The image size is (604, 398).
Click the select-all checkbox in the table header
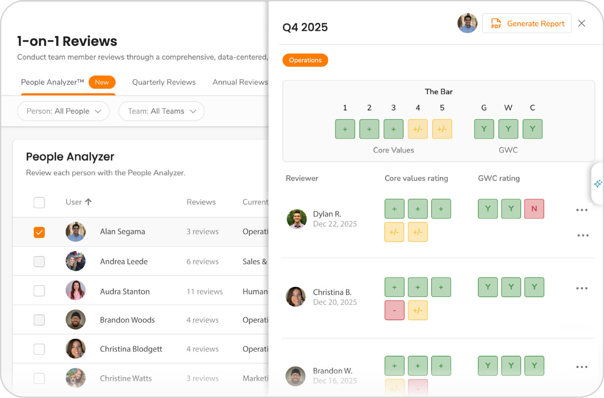(39, 202)
